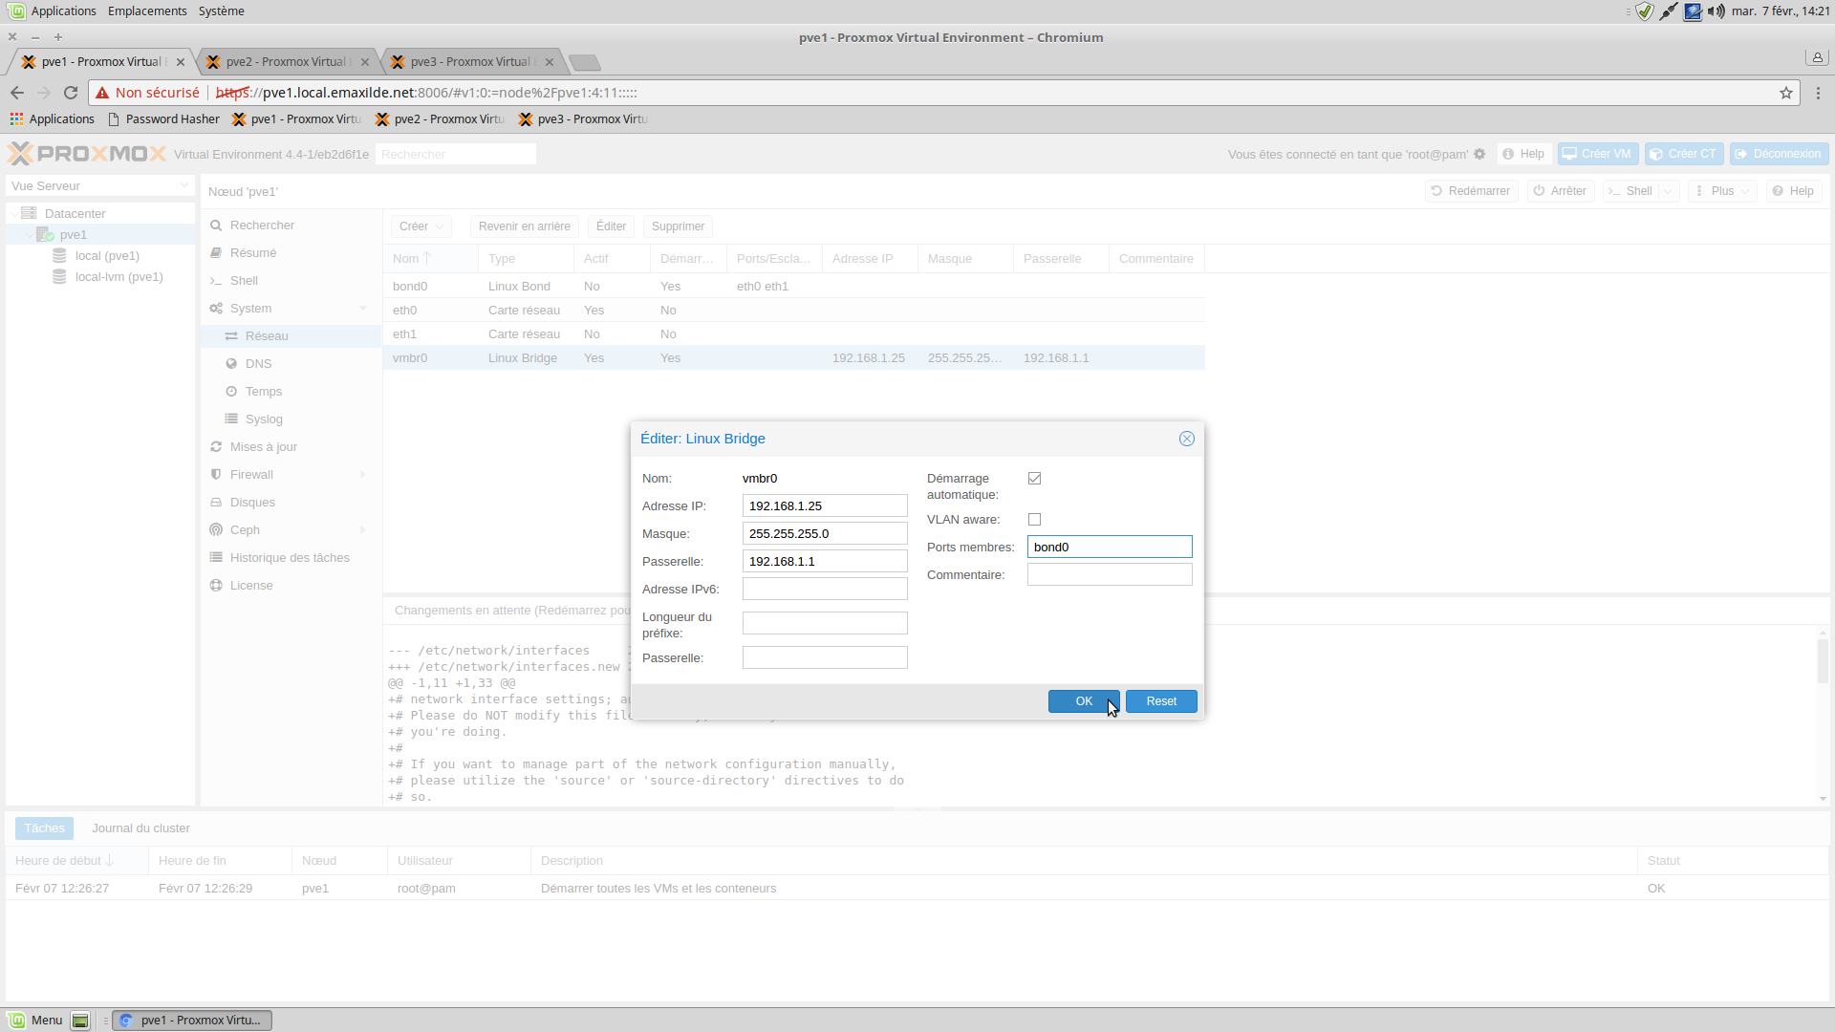Image resolution: width=1835 pixels, height=1032 pixels.
Task: Click Créer VM button
Action: 1598,154
